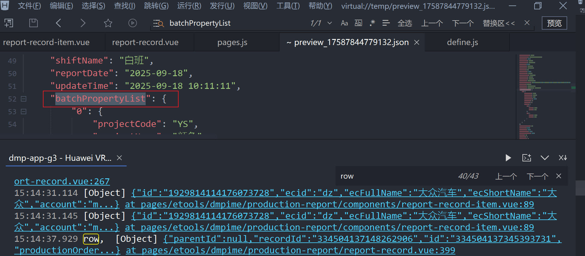This screenshot has height=256, width=585.
Task: Expand the parentId object log at 15:14:37.929
Action: point(362,239)
